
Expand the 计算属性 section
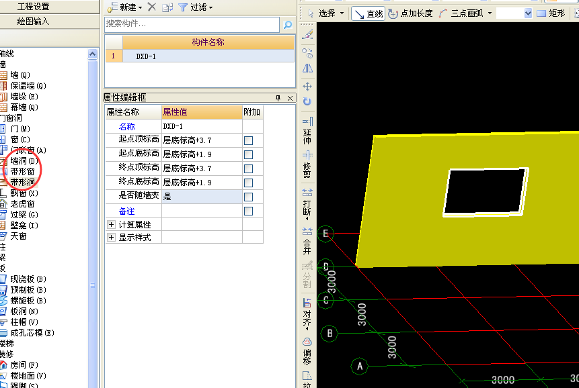click(111, 224)
